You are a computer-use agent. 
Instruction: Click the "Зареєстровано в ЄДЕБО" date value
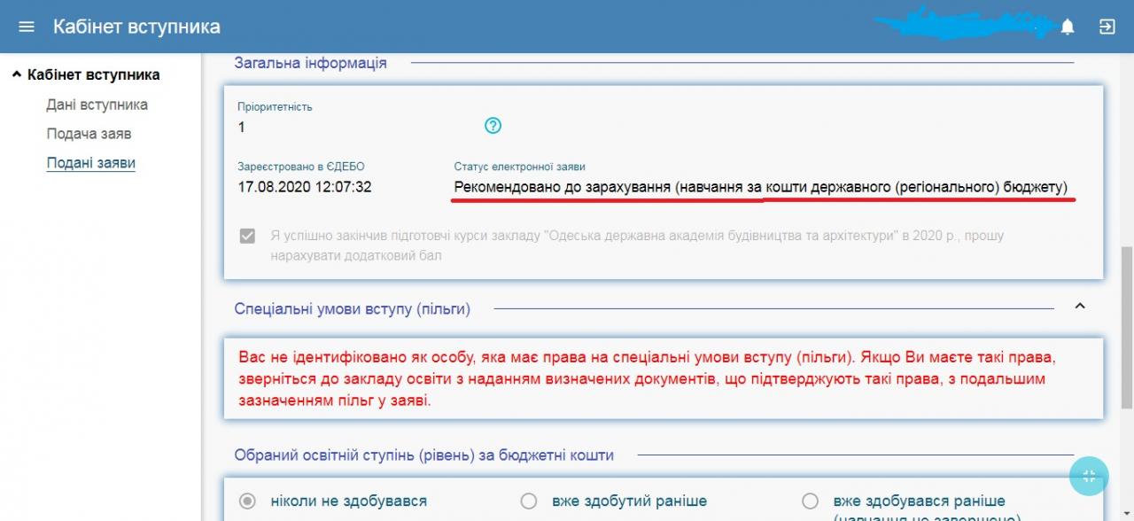pos(304,187)
